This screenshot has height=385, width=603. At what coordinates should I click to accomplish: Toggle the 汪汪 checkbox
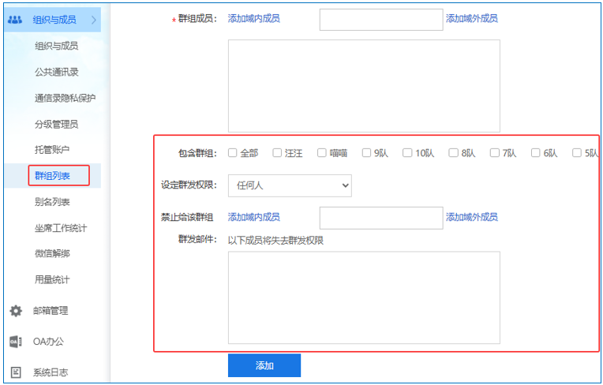tap(277, 153)
